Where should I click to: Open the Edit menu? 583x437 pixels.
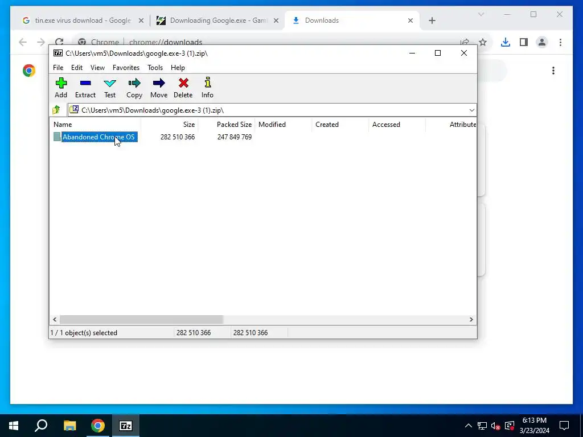click(77, 68)
